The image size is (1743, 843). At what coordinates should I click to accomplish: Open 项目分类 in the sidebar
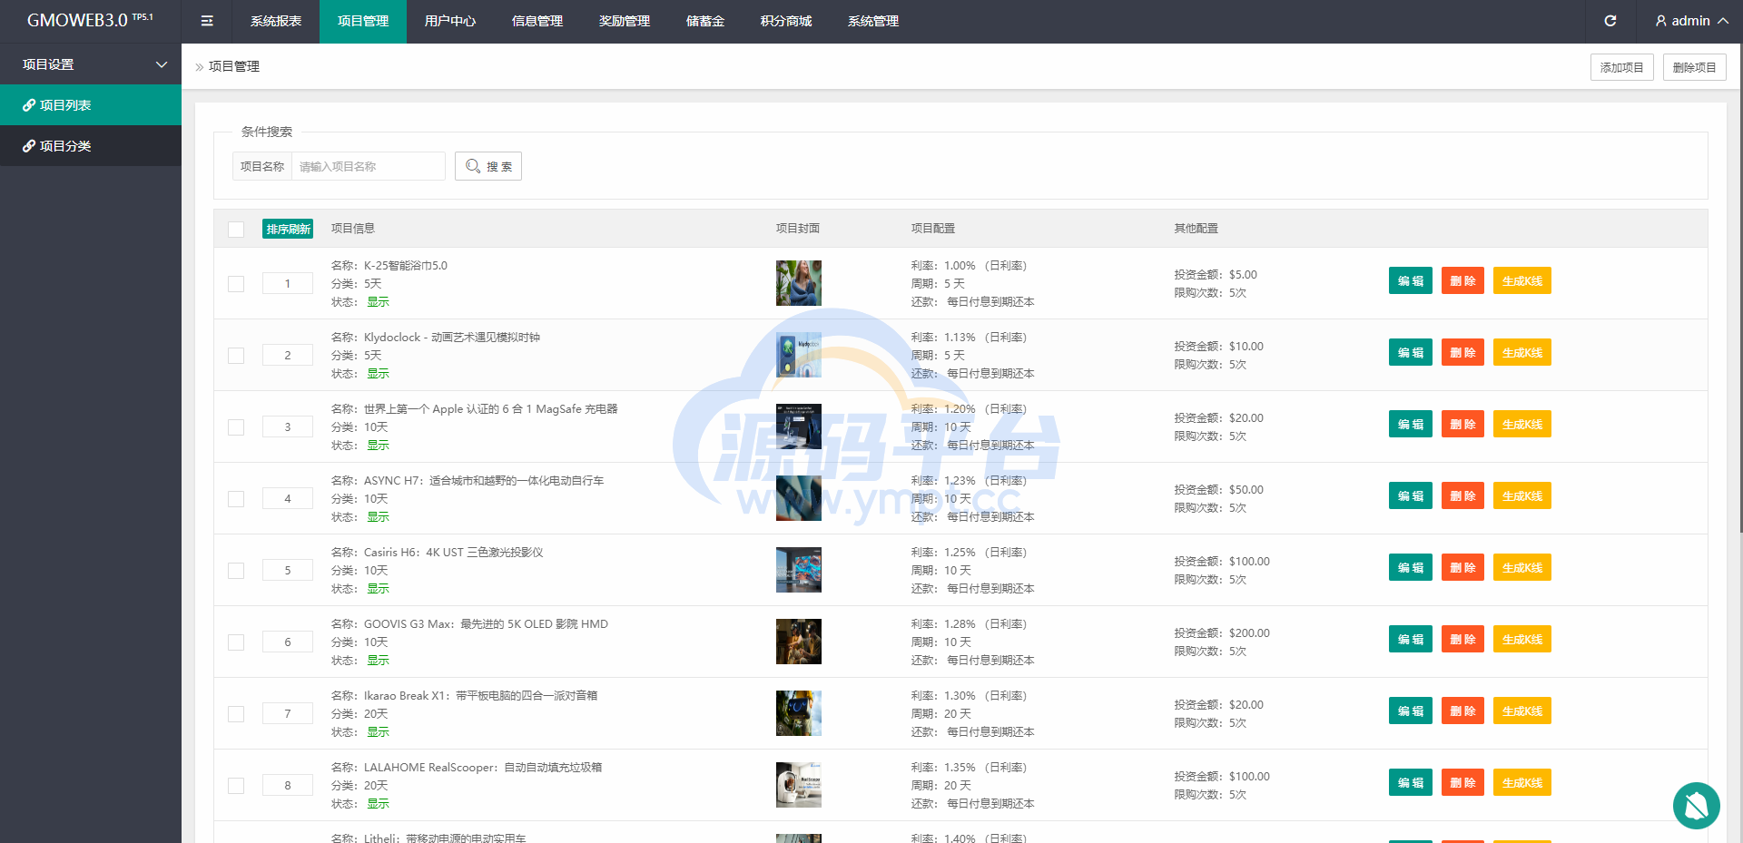click(x=91, y=145)
